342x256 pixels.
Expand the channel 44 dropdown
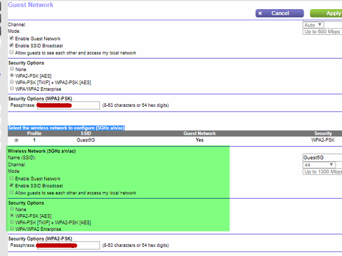[x=319, y=165]
